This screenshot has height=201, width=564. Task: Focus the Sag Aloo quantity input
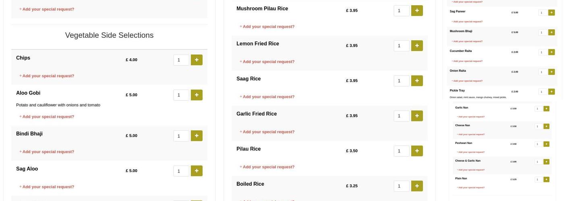[181, 171]
